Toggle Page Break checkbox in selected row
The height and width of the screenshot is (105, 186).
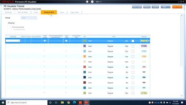(45, 41)
